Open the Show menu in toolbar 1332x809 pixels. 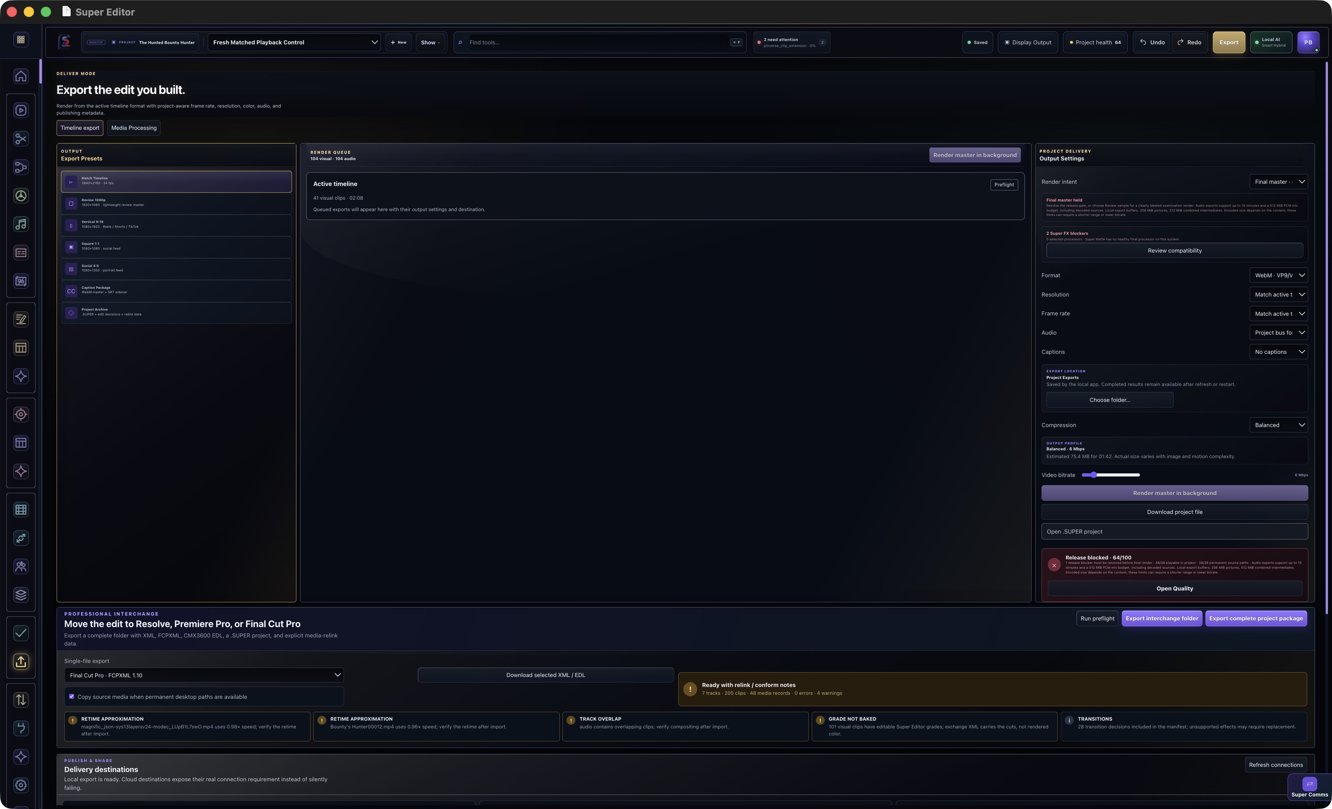(x=430, y=42)
